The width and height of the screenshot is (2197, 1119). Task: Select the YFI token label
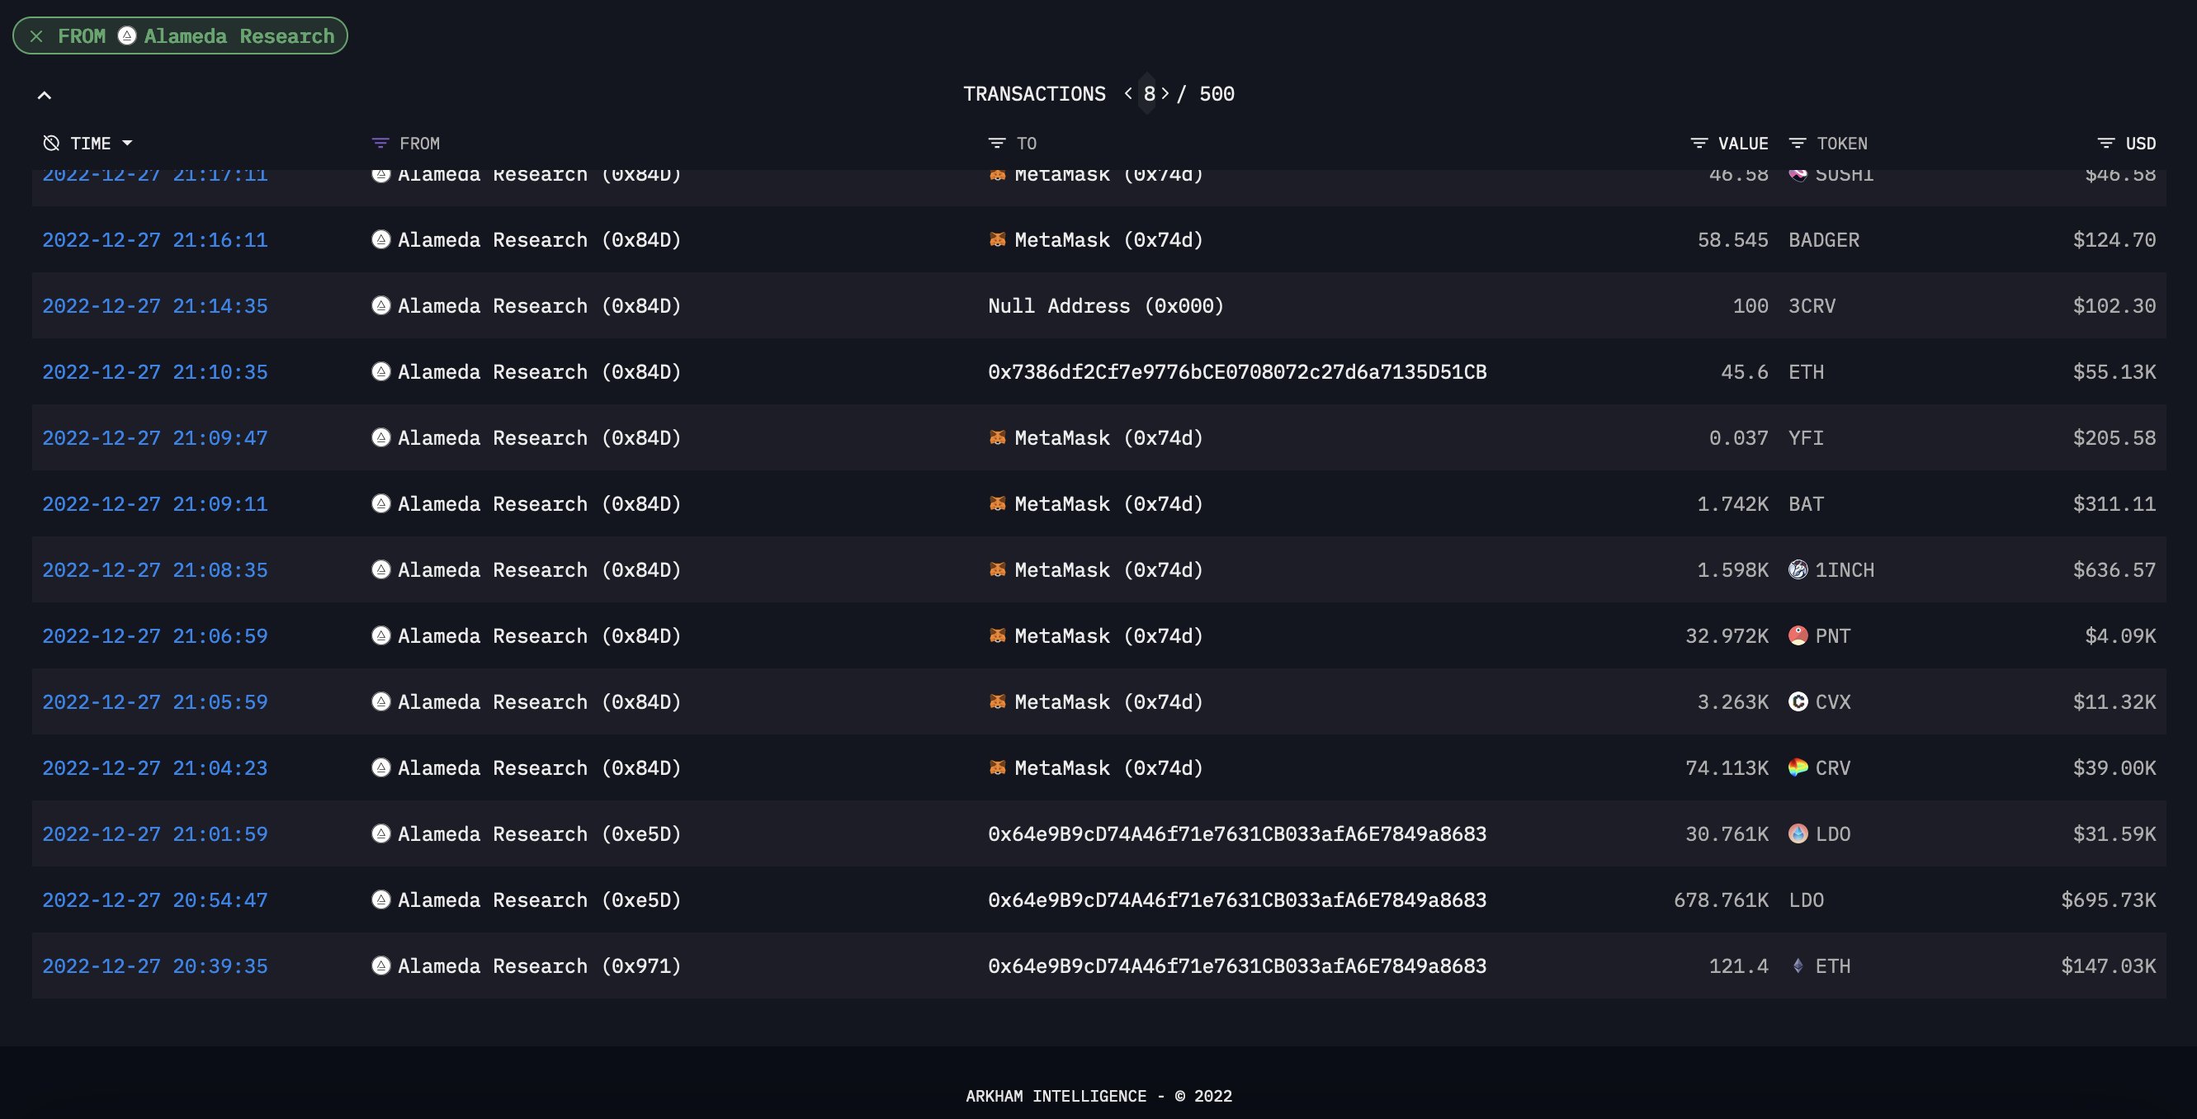[1807, 437]
